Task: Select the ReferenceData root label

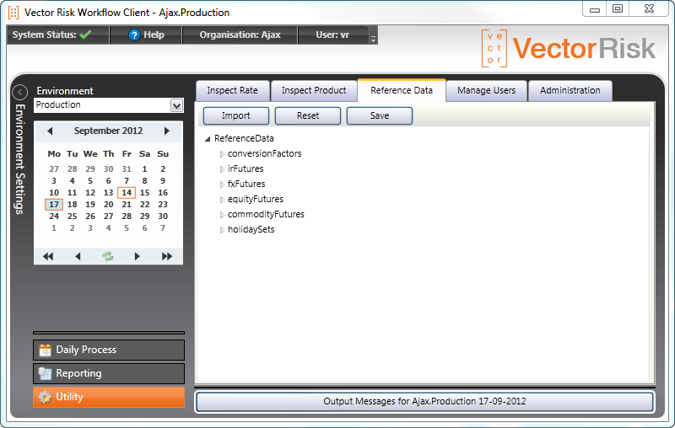Action: click(x=244, y=138)
